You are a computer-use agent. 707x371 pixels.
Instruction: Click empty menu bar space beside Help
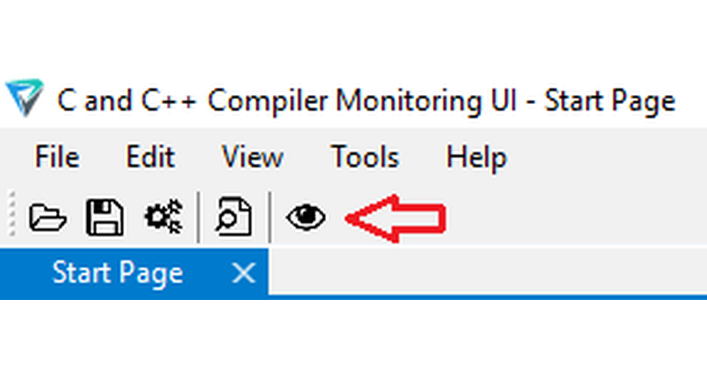point(601,157)
